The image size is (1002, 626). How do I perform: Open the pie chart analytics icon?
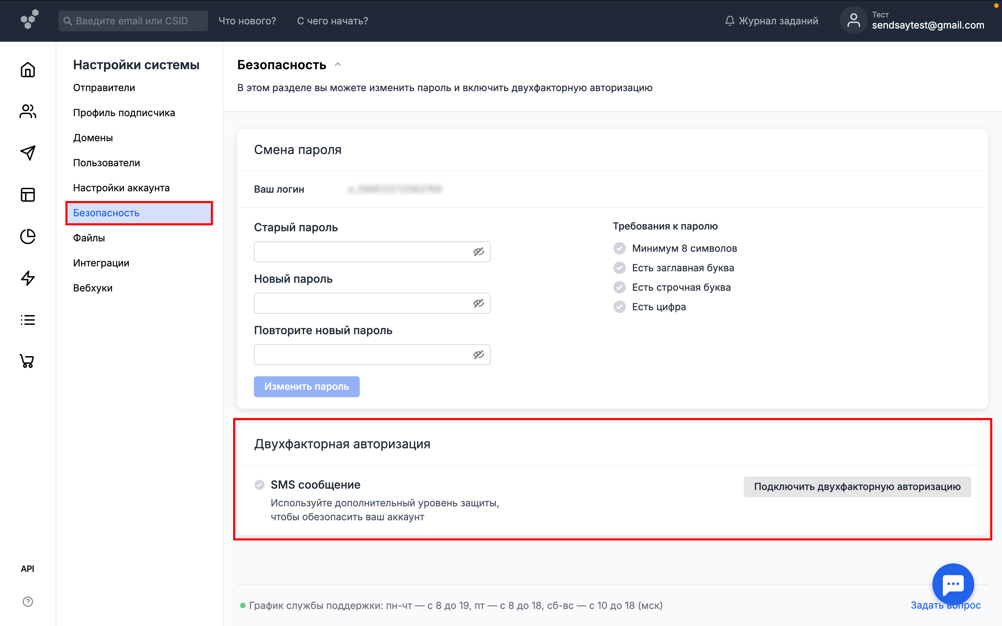28,236
